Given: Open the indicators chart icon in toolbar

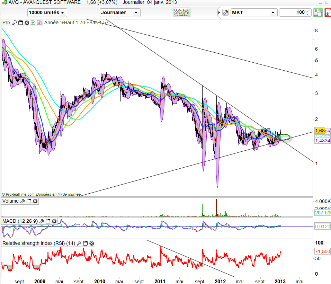Looking at the screenshot, I should coord(182,12).
